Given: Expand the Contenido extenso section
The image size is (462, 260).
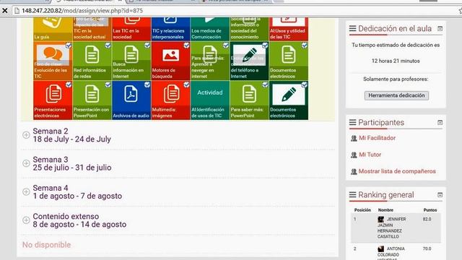Looking at the screenshot, I should pyautogui.click(x=26, y=220).
